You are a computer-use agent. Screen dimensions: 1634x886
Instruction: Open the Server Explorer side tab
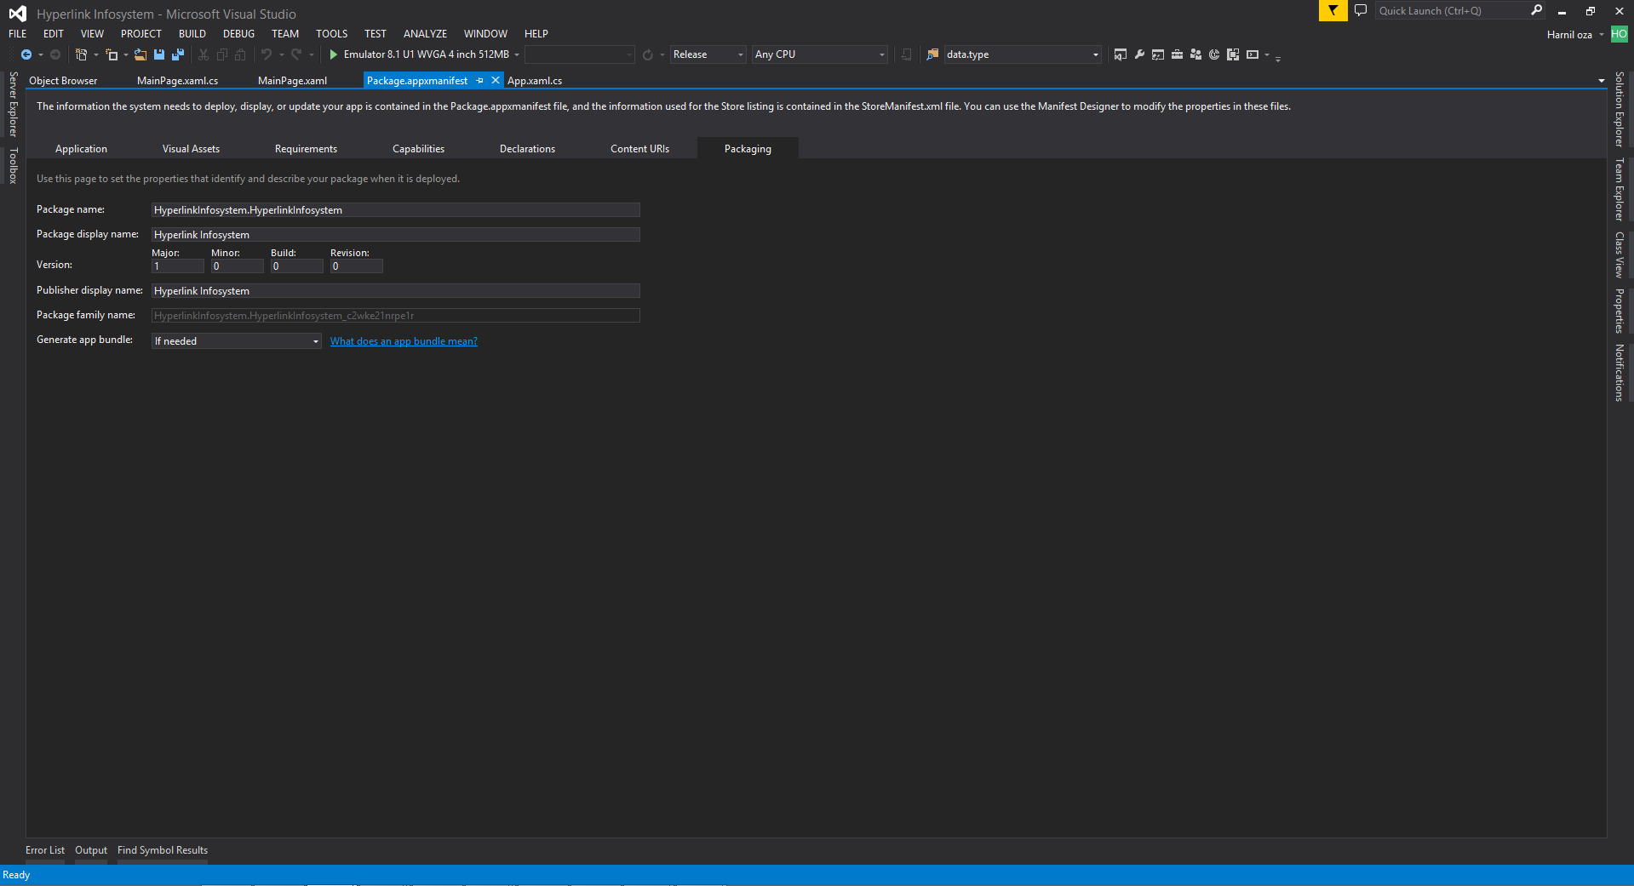click(x=13, y=104)
